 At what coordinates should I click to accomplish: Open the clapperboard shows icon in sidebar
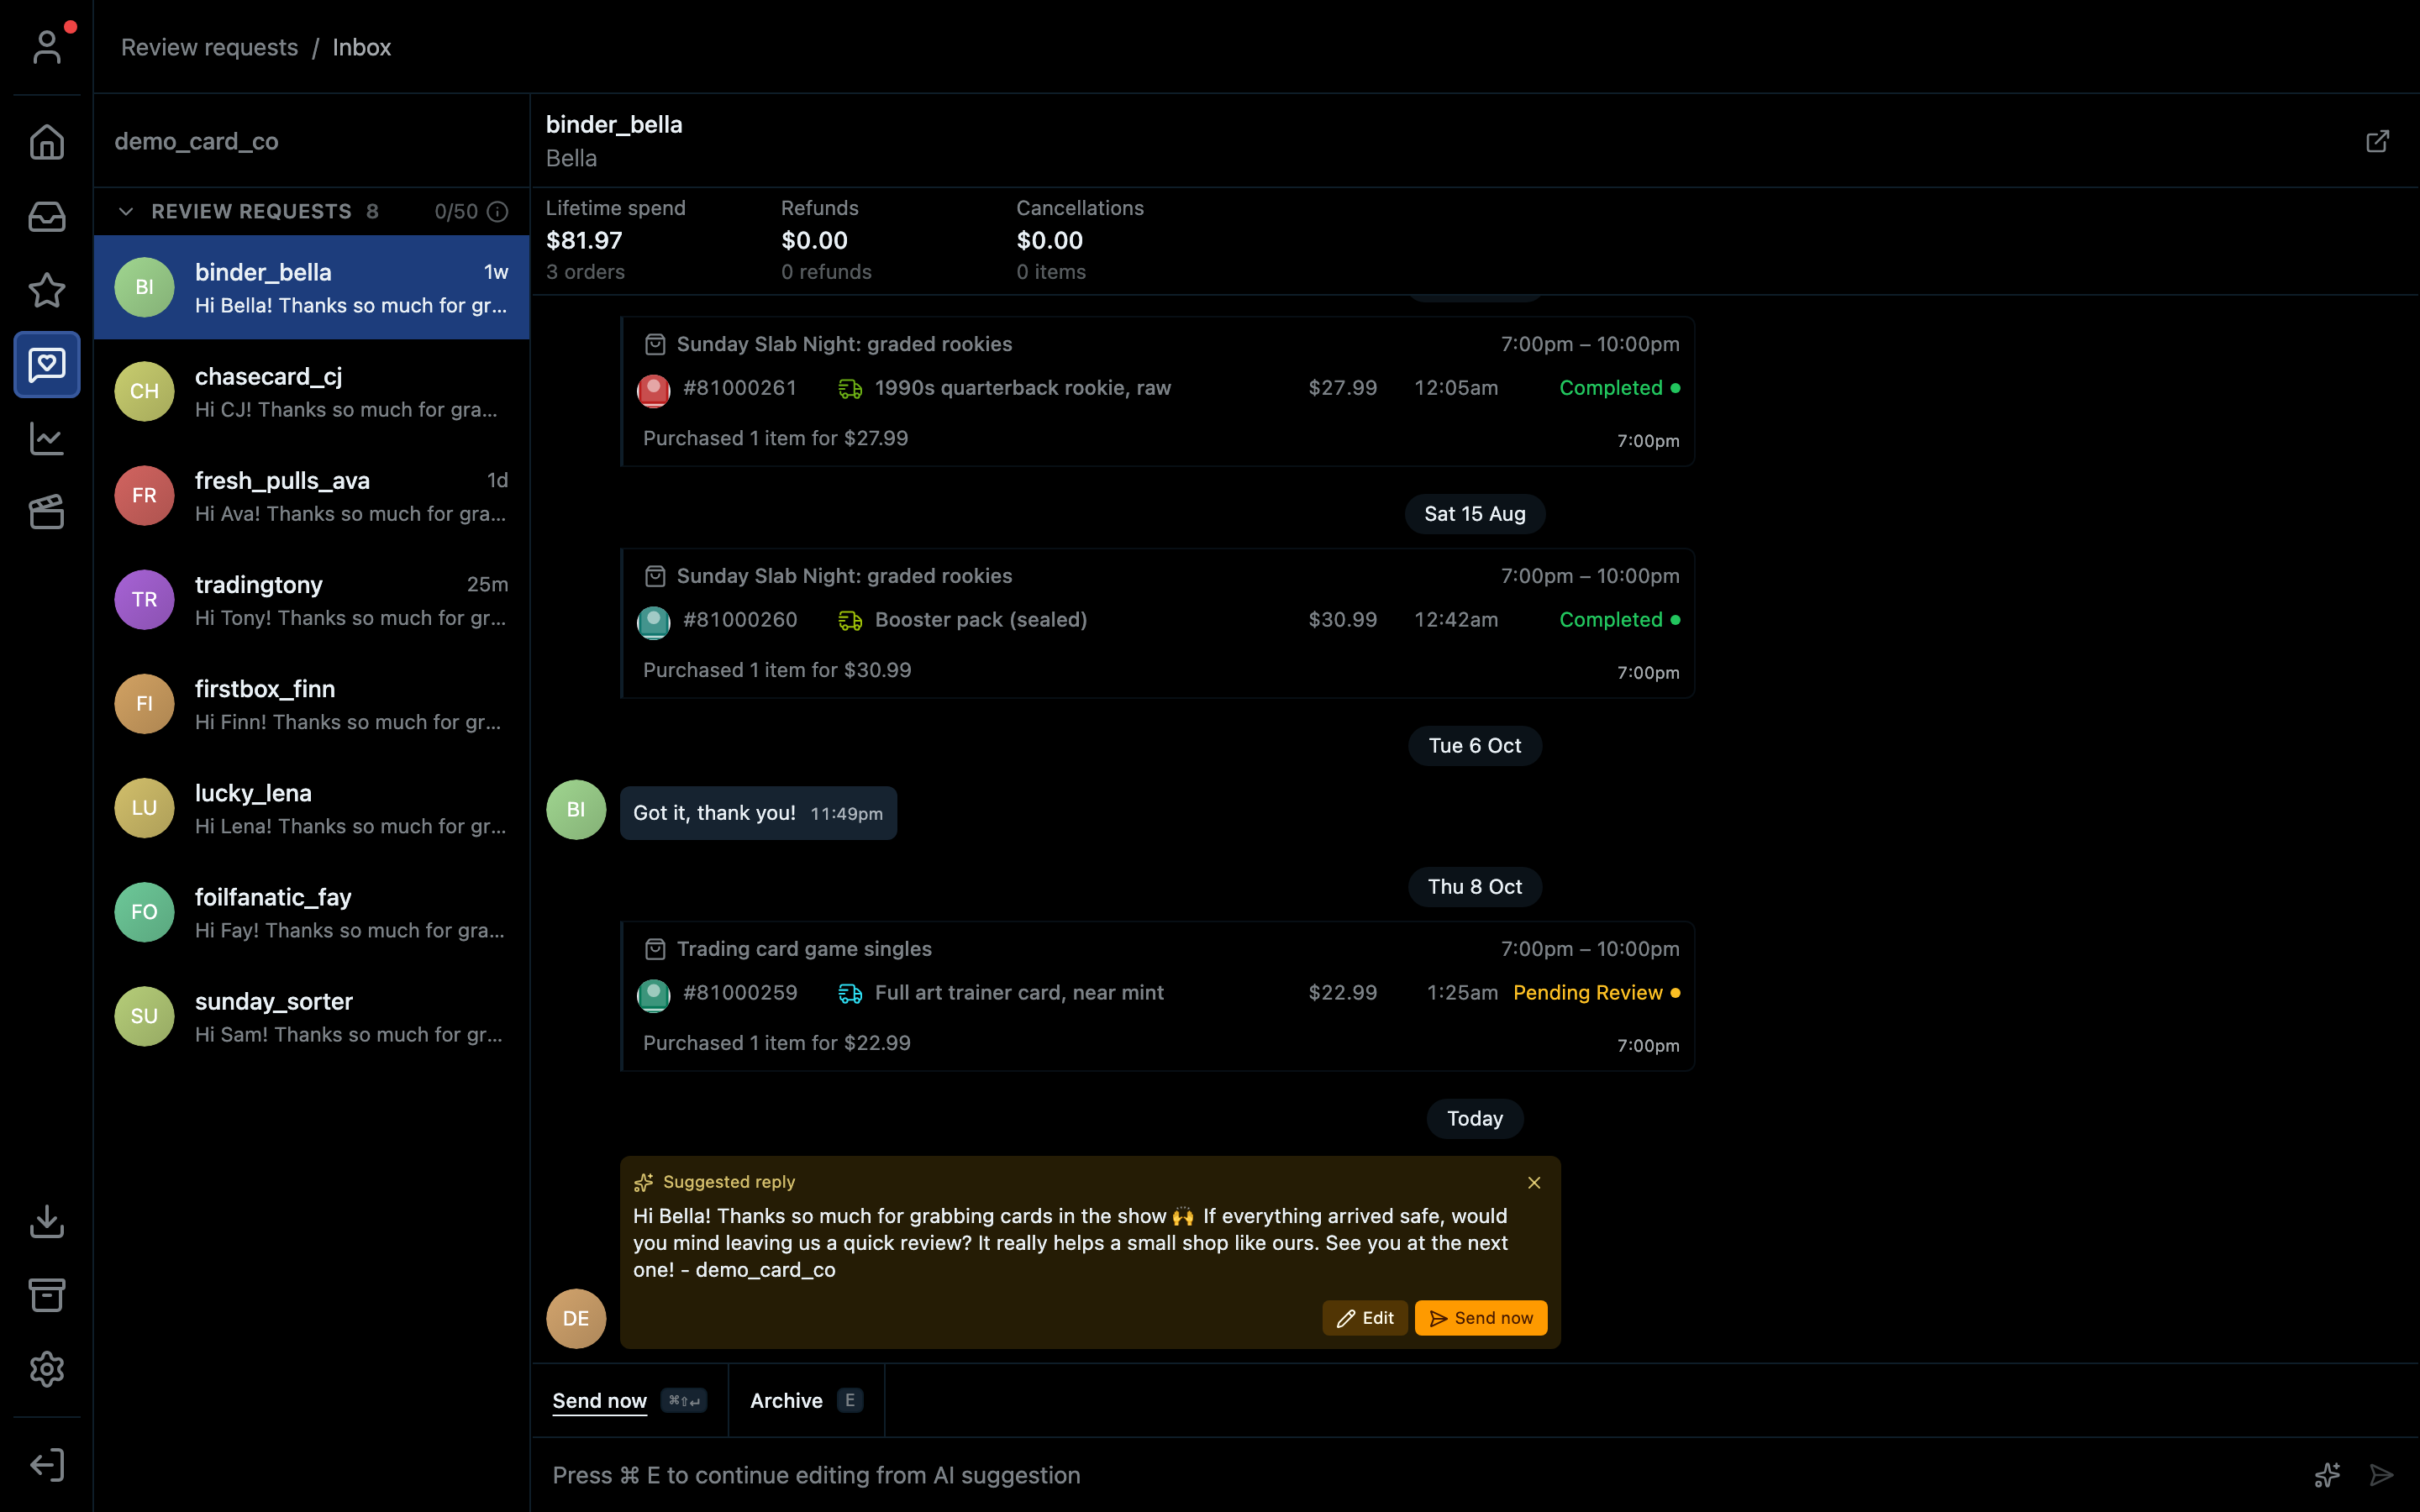point(47,512)
